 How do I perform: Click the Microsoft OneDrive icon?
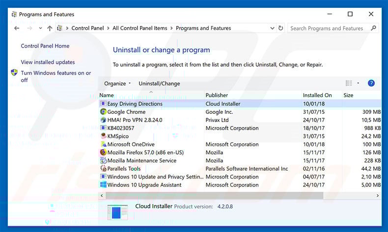(x=103, y=144)
